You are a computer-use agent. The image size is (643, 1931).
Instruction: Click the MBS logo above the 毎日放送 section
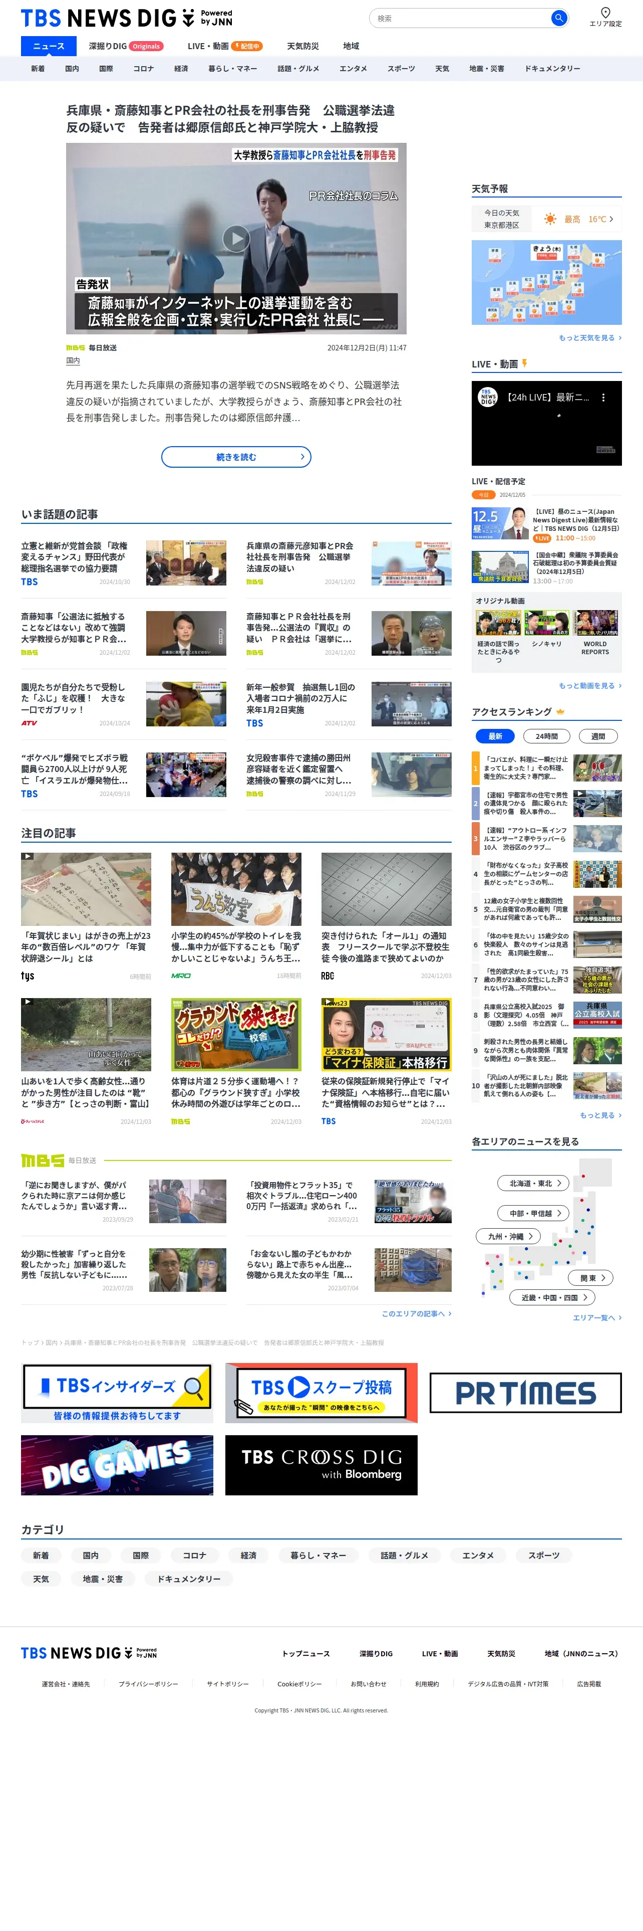[43, 1161]
